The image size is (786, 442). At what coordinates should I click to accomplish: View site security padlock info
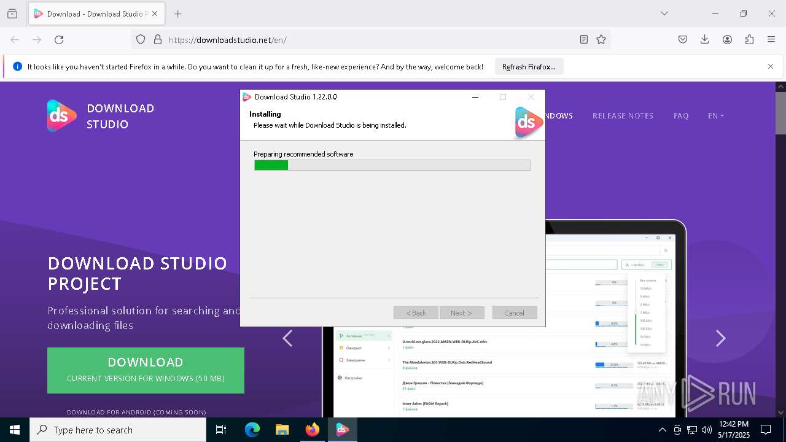tap(158, 39)
